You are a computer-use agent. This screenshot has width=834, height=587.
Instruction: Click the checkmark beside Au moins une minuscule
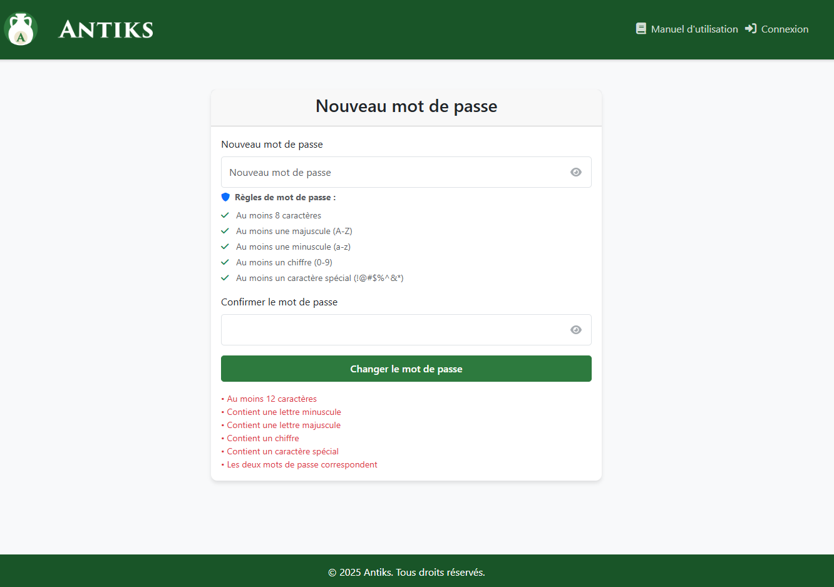pyautogui.click(x=225, y=246)
